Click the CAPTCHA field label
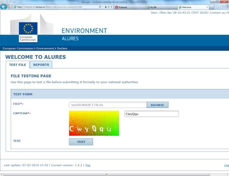Viewport: 229px width, 176px height. (22, 113)
